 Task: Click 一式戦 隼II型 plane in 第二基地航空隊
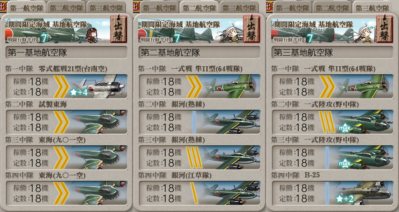tap(199, 86)
